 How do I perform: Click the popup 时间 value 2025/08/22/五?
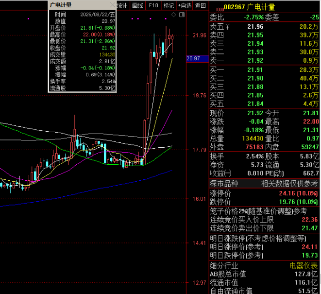pos(98,15)
